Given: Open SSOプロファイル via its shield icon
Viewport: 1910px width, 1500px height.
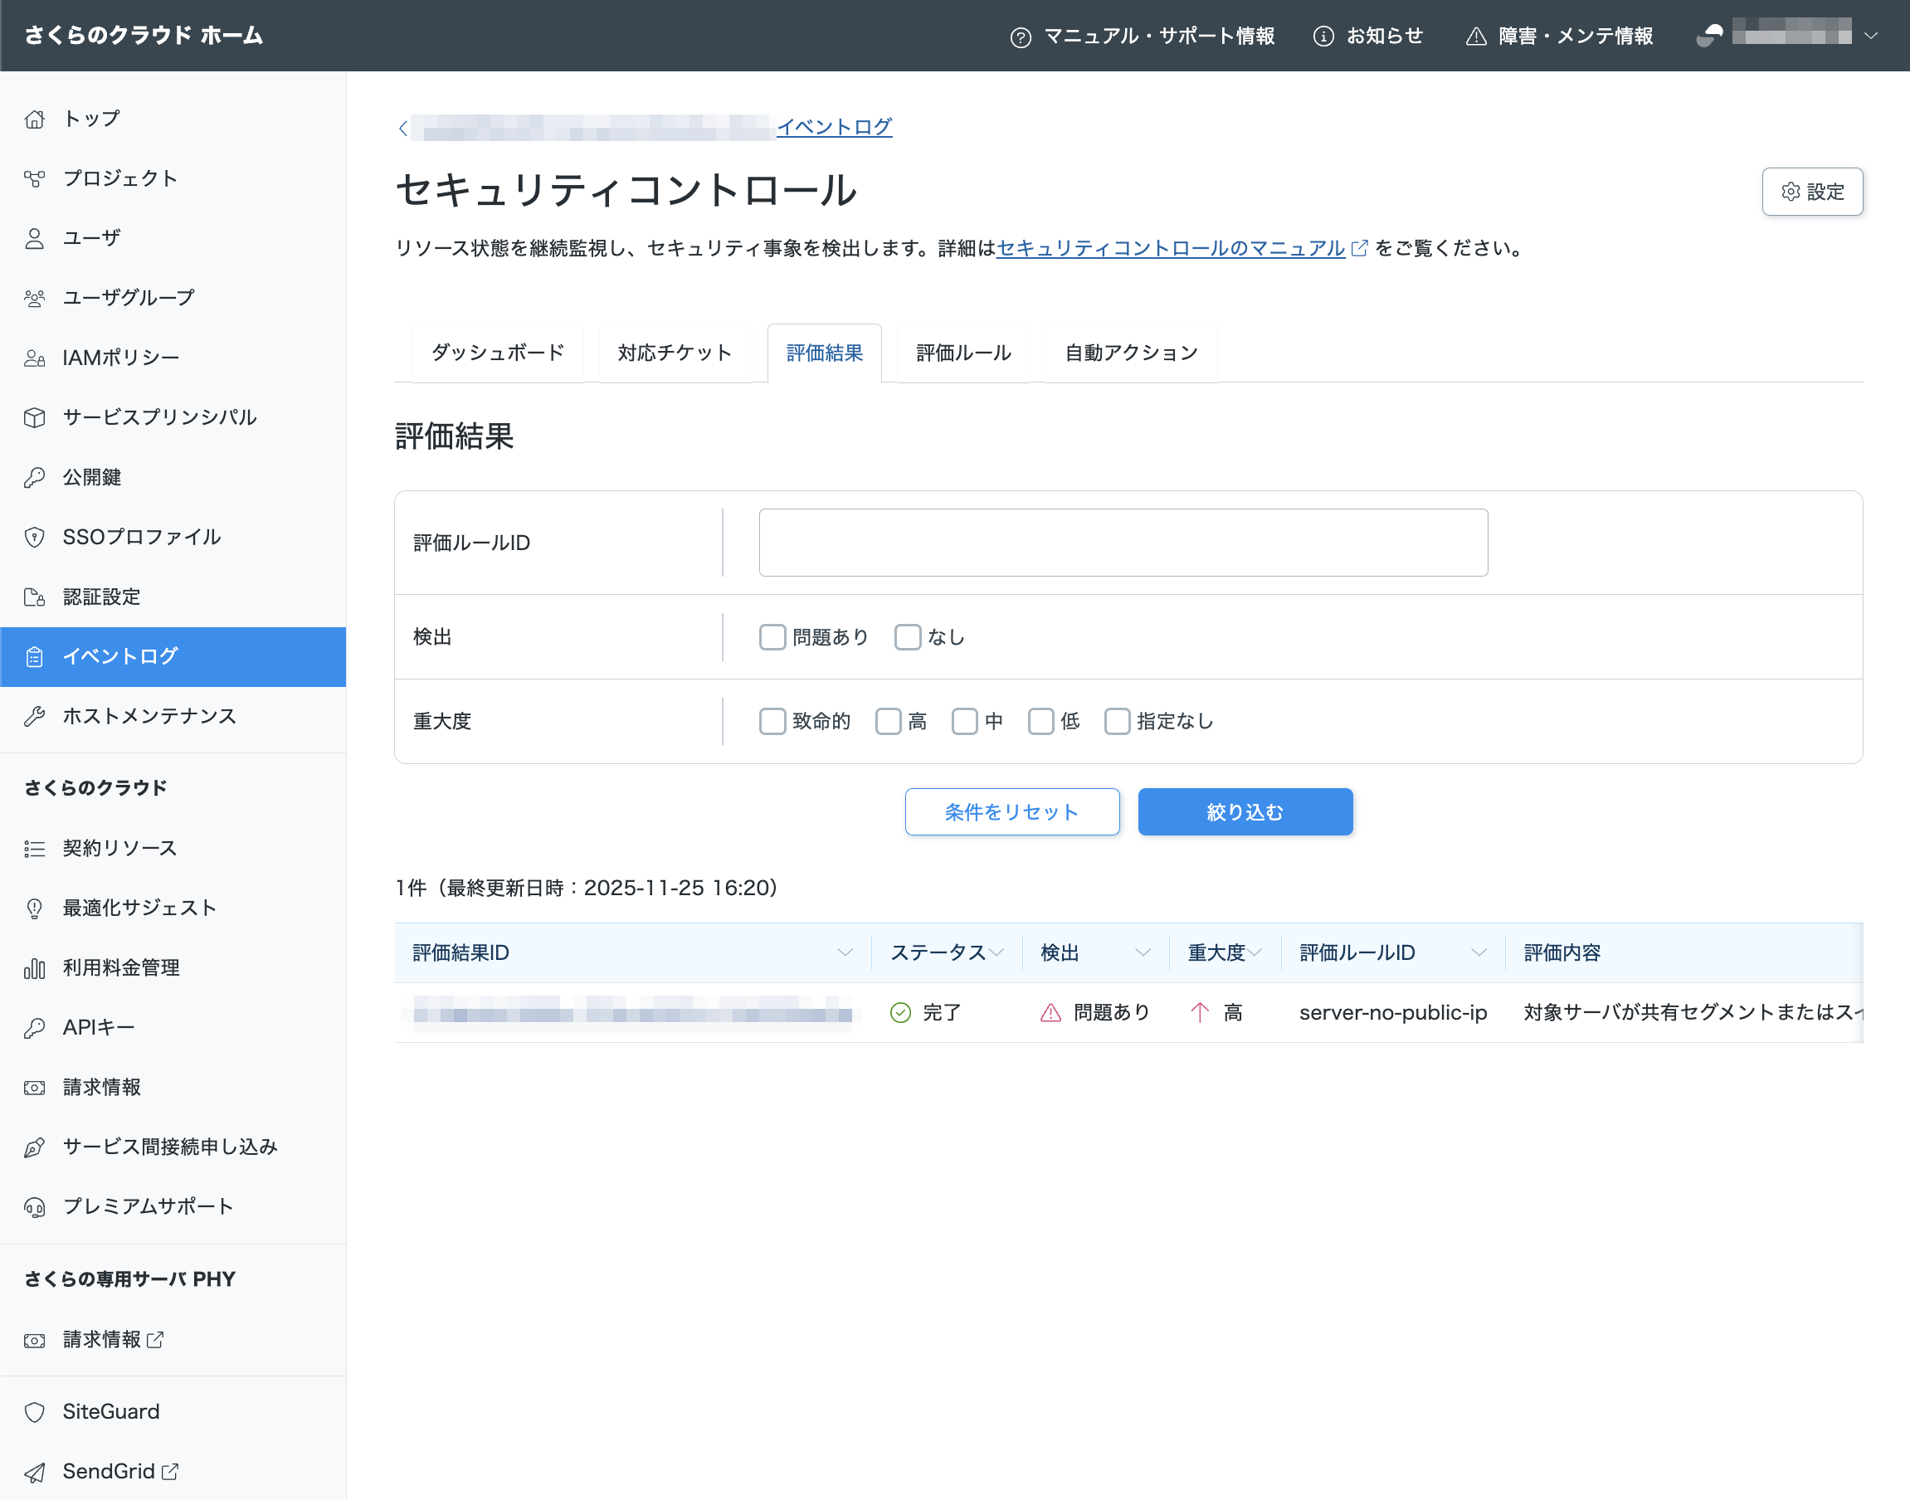Looking at the screenshot, I should tap(34, 537).
